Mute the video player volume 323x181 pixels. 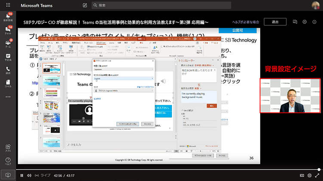[x=29, y=175]
